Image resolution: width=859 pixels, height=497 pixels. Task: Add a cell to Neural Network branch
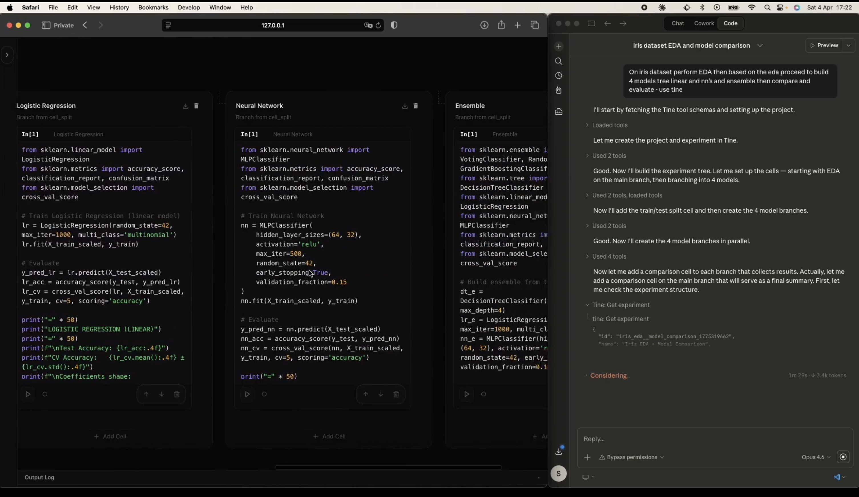click(329, 436)
